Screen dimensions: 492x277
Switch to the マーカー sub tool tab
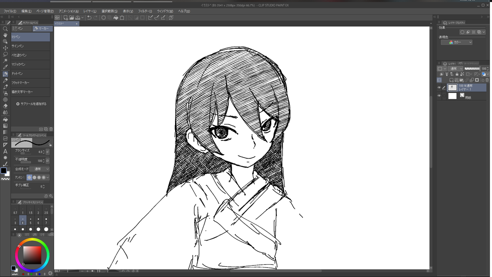point(42,29)
